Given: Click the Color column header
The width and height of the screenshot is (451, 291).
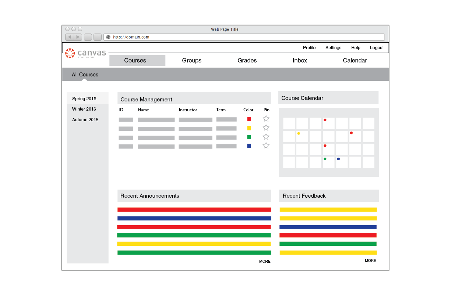Looking at the screenshot, I should click(249, 110).
